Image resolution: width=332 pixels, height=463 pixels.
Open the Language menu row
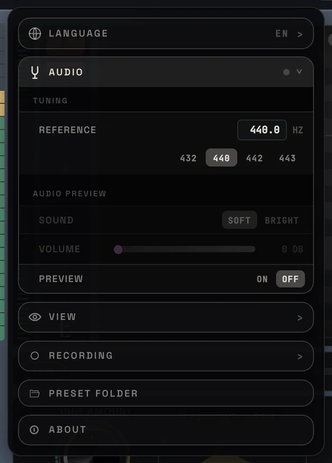[166, 33]
